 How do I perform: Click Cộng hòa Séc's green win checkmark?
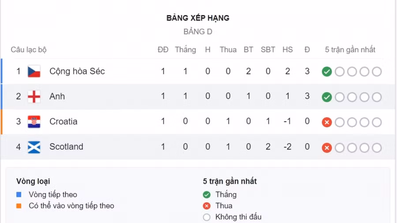coord(327,72)
